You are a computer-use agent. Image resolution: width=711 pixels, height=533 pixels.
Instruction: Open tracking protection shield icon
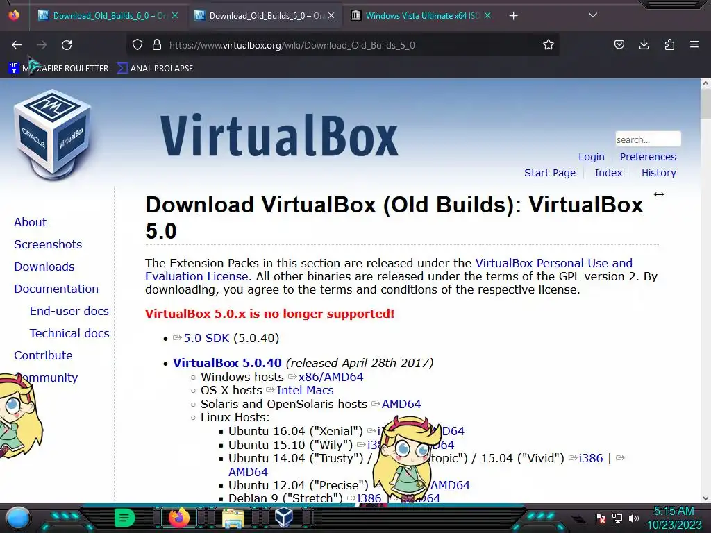click(137, 45)
